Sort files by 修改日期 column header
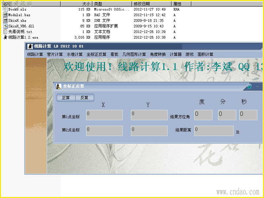Viewport: 264px width, 198px height. (151, 4)
